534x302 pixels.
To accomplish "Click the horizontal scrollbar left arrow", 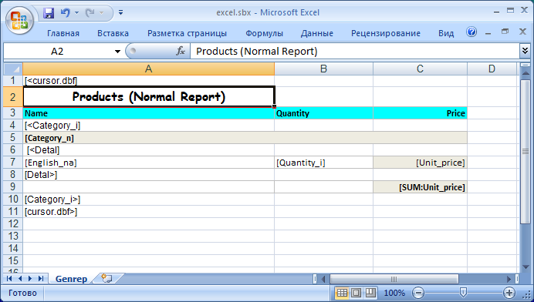I will coord(323,279).
